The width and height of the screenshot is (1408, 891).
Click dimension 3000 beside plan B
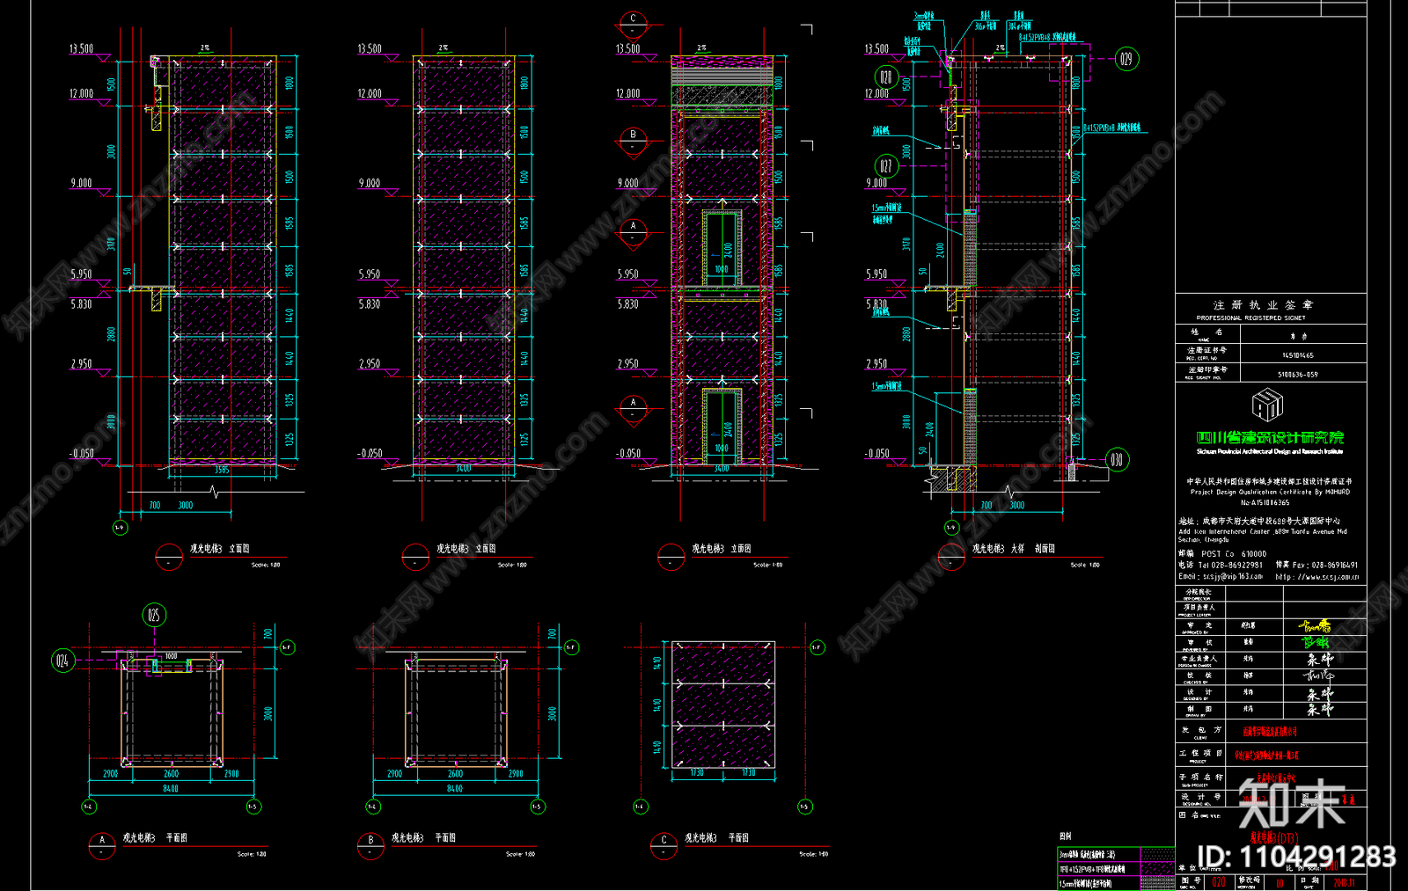coord(552,713)
